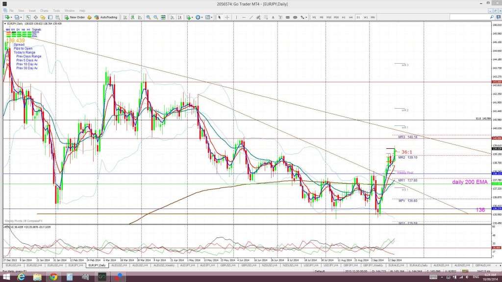Open the Charts menu
This screenshot has width=502, height=282.
click(x=44, y=11)
